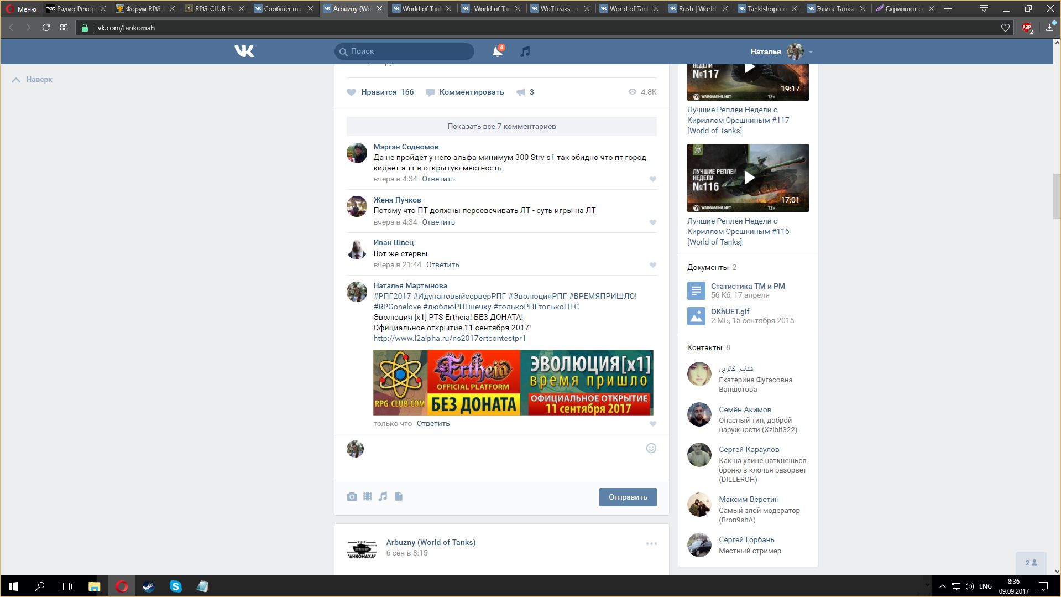Like Мэргэн Содномов's comment

coord(653,179)
